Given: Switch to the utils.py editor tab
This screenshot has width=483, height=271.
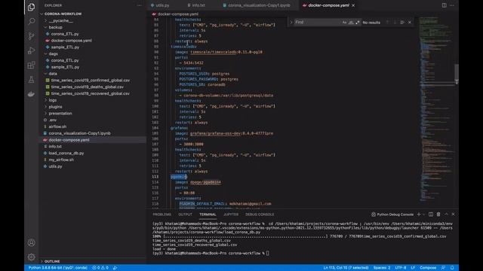Looking at the screenshot, I should (160, 5).
